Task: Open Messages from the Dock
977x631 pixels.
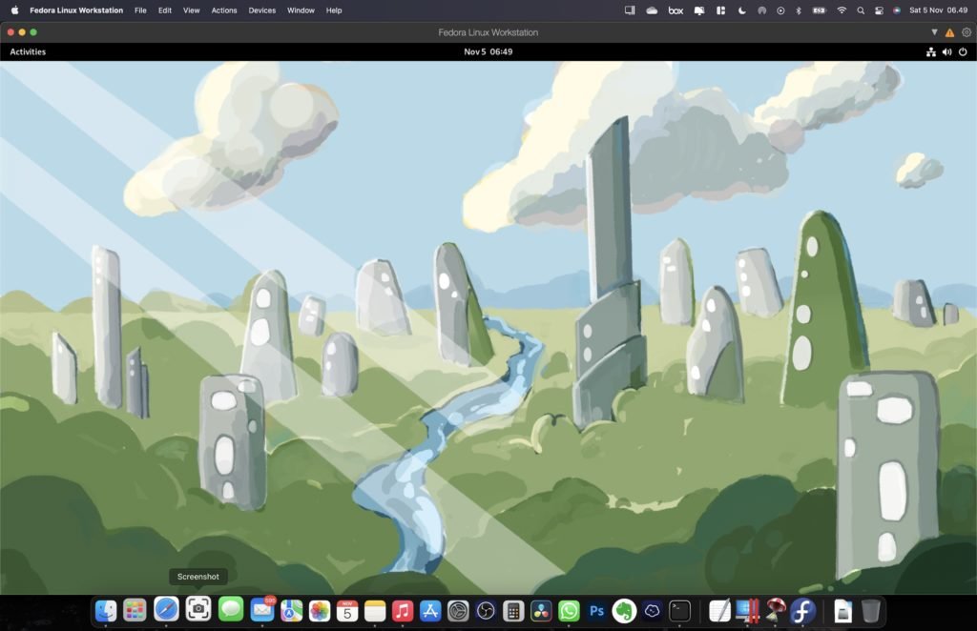Action: point(231,609)
